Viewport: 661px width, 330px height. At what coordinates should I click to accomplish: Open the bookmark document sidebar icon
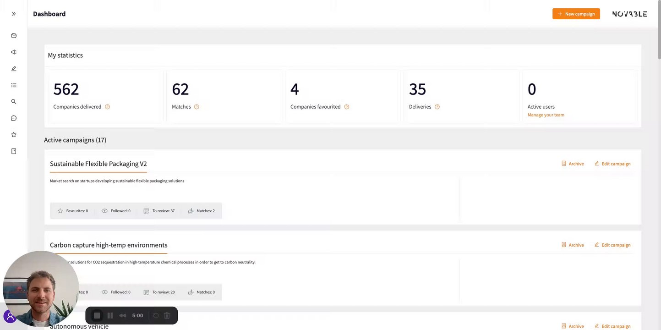14,151
